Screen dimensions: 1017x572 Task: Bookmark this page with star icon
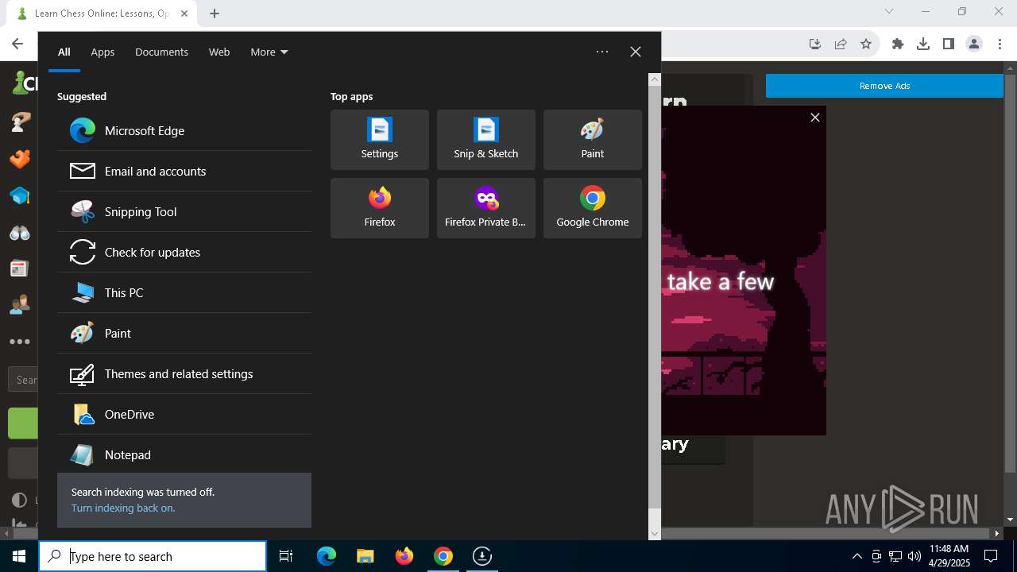[x=866, y=44]
